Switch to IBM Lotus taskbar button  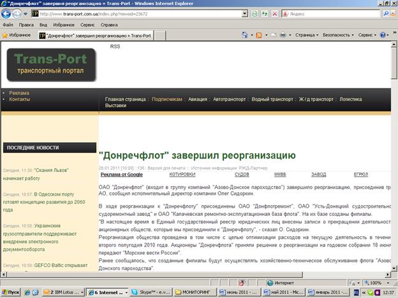click(x=63, y=292)
